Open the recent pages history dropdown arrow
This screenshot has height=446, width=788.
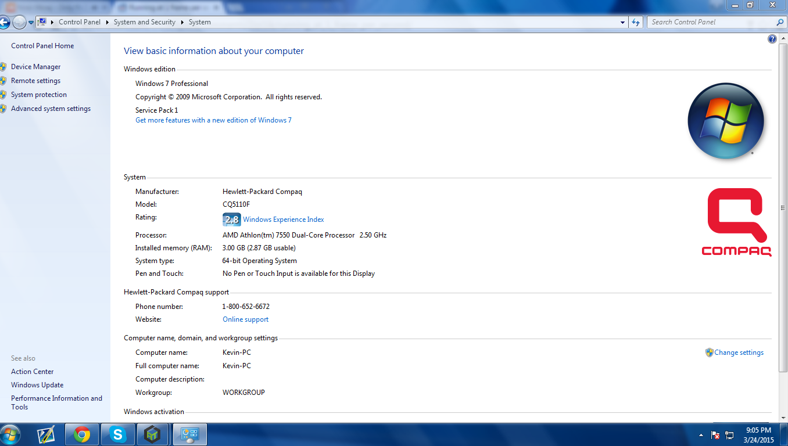[31, 23]
